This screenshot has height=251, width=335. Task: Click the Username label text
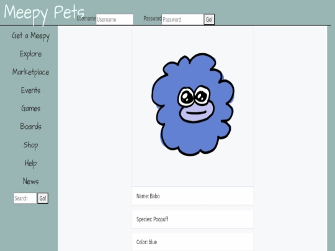(x=86, y=19)
